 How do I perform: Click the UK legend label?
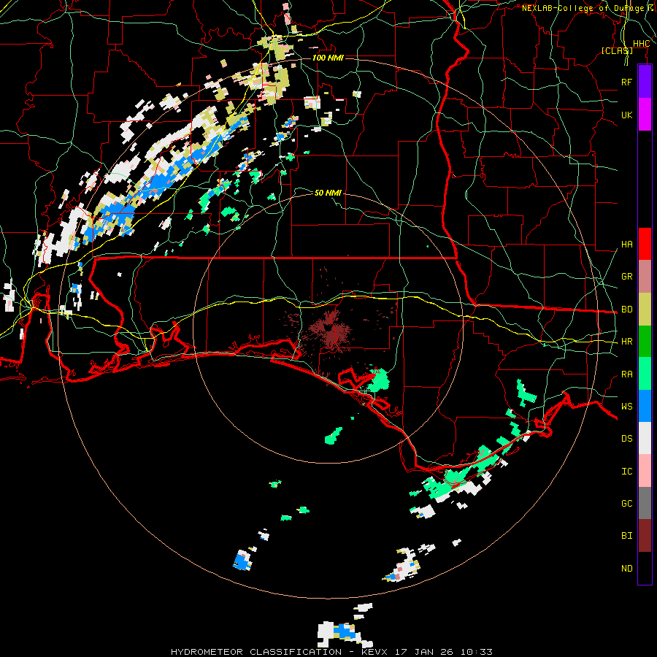tap(627, 115)
